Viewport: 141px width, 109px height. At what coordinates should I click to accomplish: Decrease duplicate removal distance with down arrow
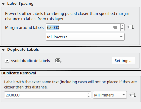89,97
